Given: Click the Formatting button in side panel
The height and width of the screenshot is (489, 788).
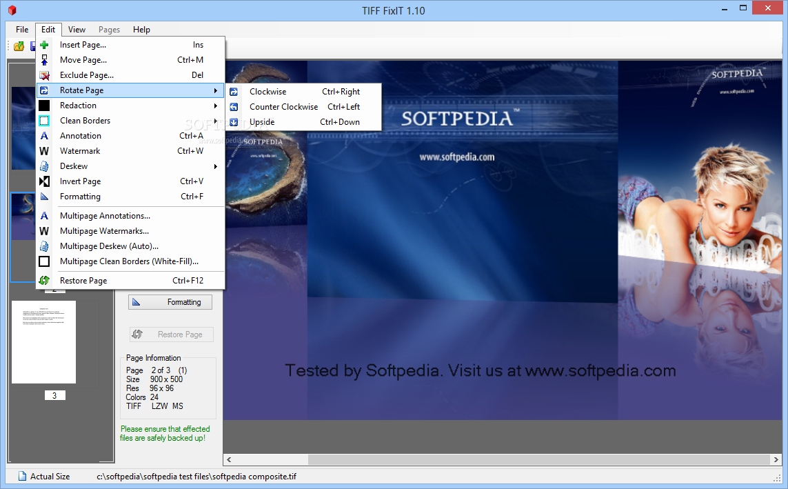Looking at the screenshot, I should pos(170,302).
